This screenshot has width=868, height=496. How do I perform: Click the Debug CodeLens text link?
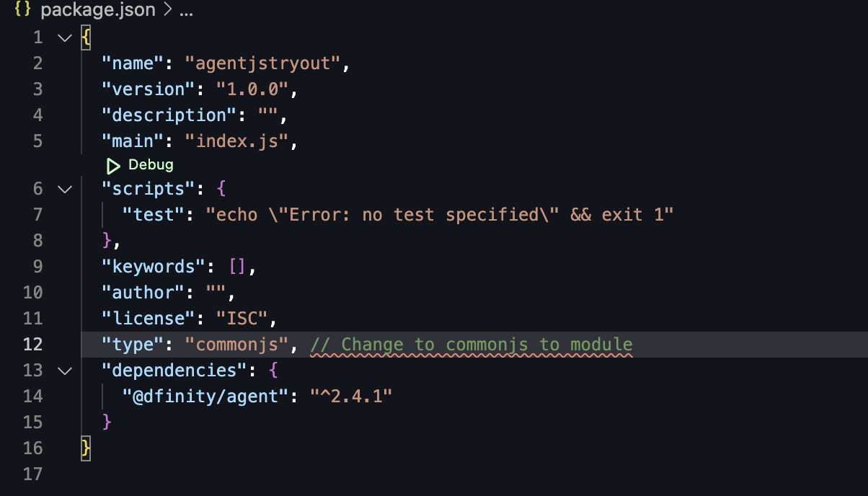click(x=151, y=165)
